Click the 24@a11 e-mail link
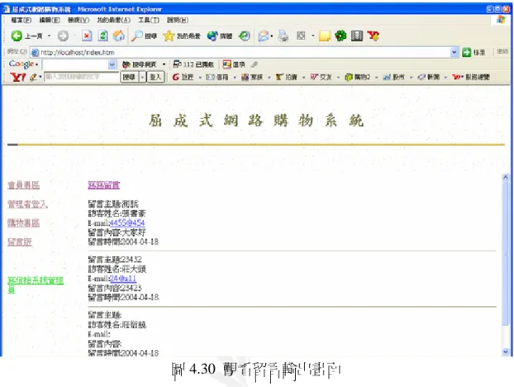Image resolution: width=514 pixels, height=387 pixels. click(x=123, y=279)
